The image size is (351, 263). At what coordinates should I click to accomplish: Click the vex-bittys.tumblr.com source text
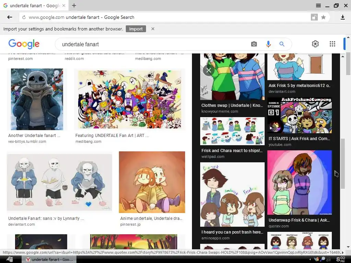point(27,141)
